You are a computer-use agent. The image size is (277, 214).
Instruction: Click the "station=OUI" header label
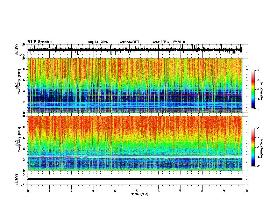[129, 42]
